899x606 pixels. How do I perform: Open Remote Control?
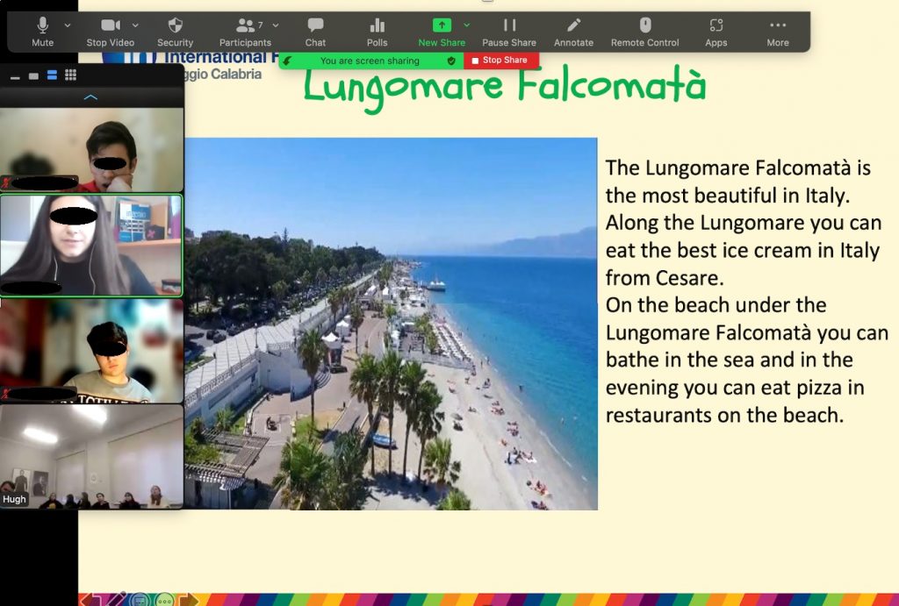coord(644,32)
